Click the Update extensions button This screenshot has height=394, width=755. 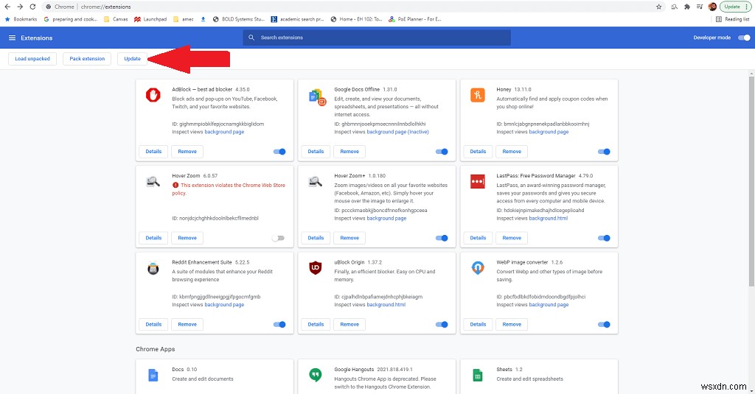pos(133,59)
